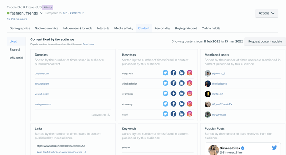Click LinkedIn icon beside #romance
This screenshot has width=286, height=155.
(x=182, y=94)
